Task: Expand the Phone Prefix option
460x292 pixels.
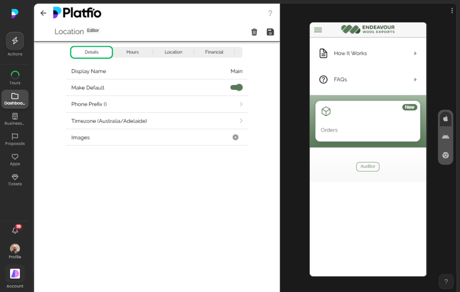Action: pos(241,104)
